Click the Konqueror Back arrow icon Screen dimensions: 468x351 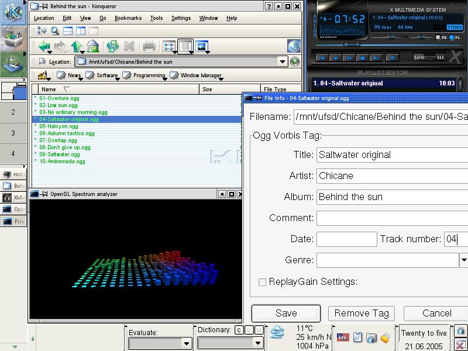pos(44,47)
